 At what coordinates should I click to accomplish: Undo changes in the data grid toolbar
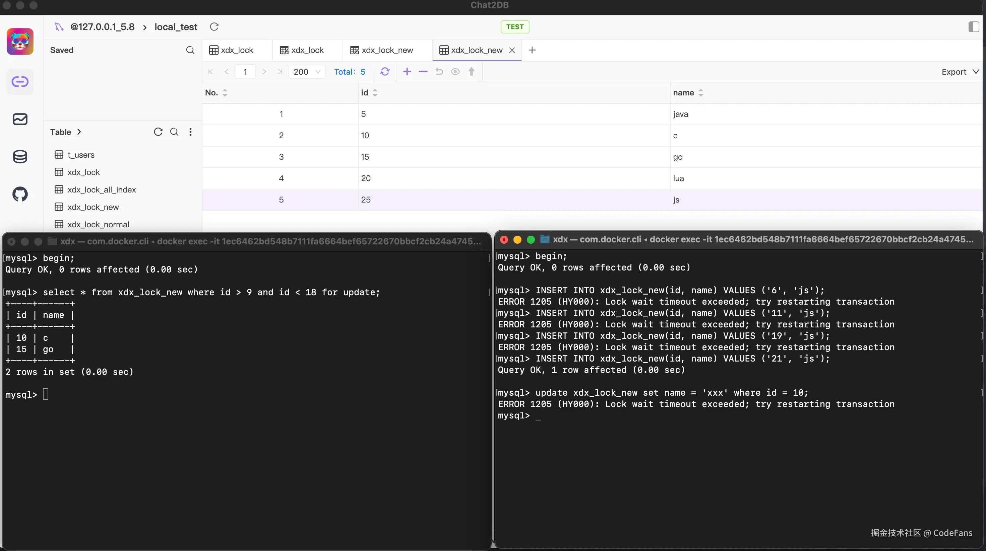point(439,72)
